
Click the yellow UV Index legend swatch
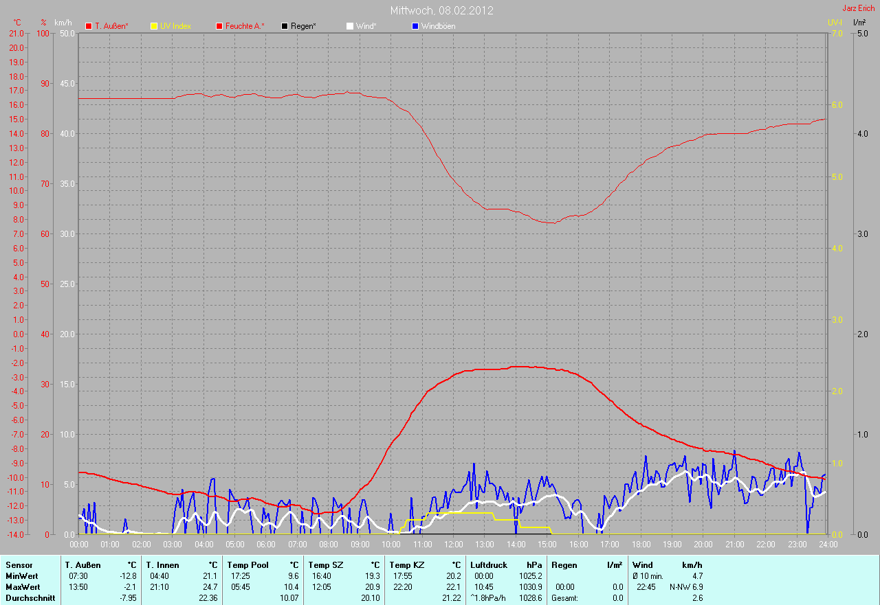pos(154,26)
